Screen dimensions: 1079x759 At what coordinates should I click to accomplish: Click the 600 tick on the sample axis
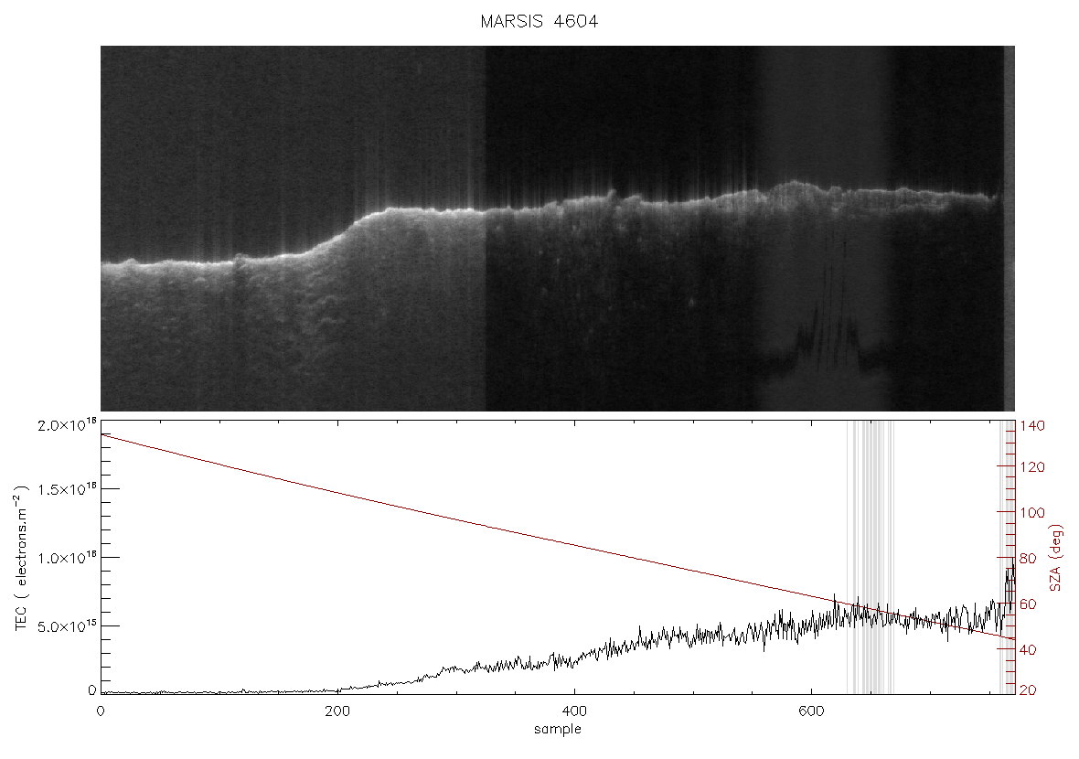pos(811,711)
